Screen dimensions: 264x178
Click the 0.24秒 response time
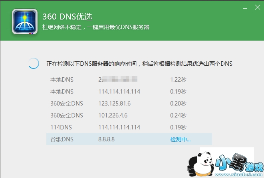coord(178,115)
